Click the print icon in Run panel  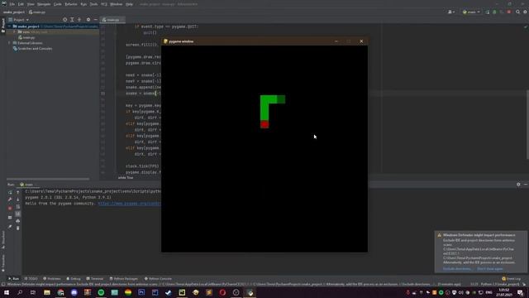coord(18,221)
